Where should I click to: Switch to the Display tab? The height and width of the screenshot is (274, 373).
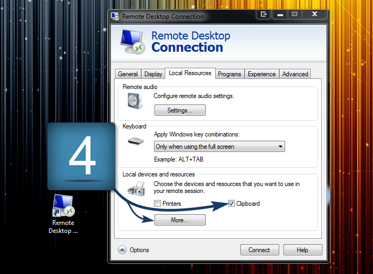(153, 74)
